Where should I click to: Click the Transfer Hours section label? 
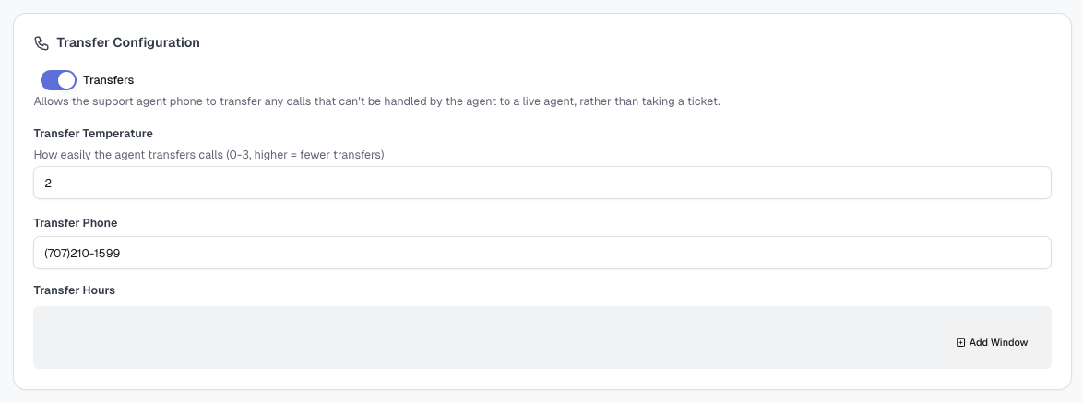[x=75, y=290]
